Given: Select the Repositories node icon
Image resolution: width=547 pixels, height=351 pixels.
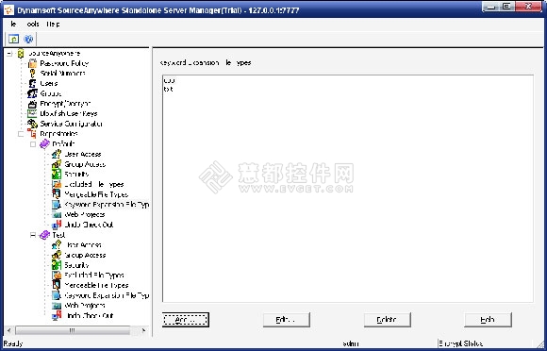Looking at the screenshot, I should coord(32,134).
